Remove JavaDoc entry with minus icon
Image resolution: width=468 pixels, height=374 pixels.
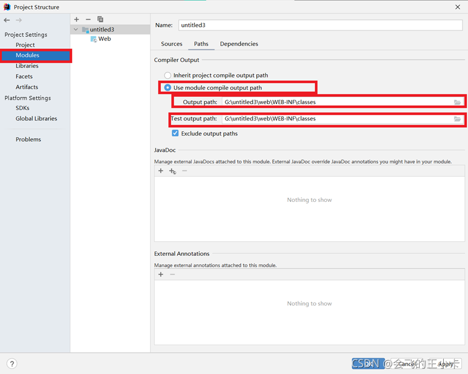click(x=184, y=171)
